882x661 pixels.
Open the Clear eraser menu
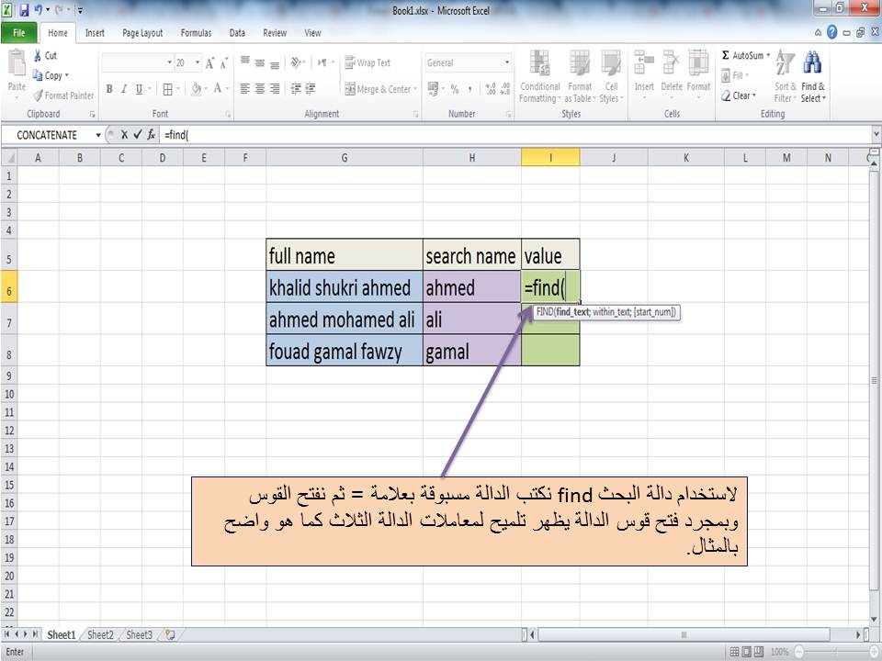[739, 95]
